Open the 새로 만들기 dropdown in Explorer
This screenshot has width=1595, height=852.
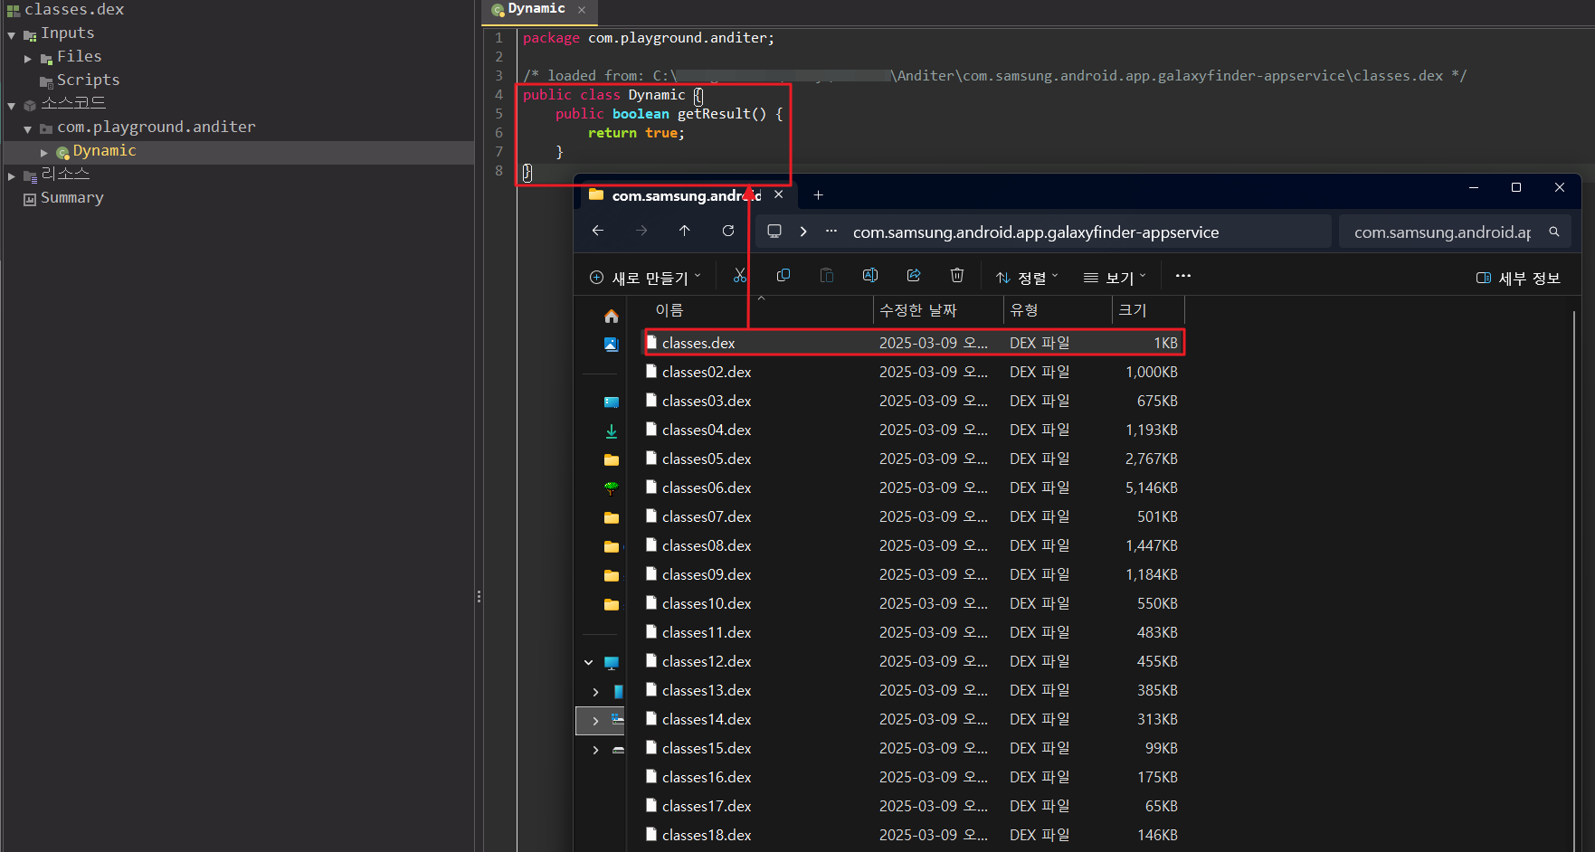(645, 278)
